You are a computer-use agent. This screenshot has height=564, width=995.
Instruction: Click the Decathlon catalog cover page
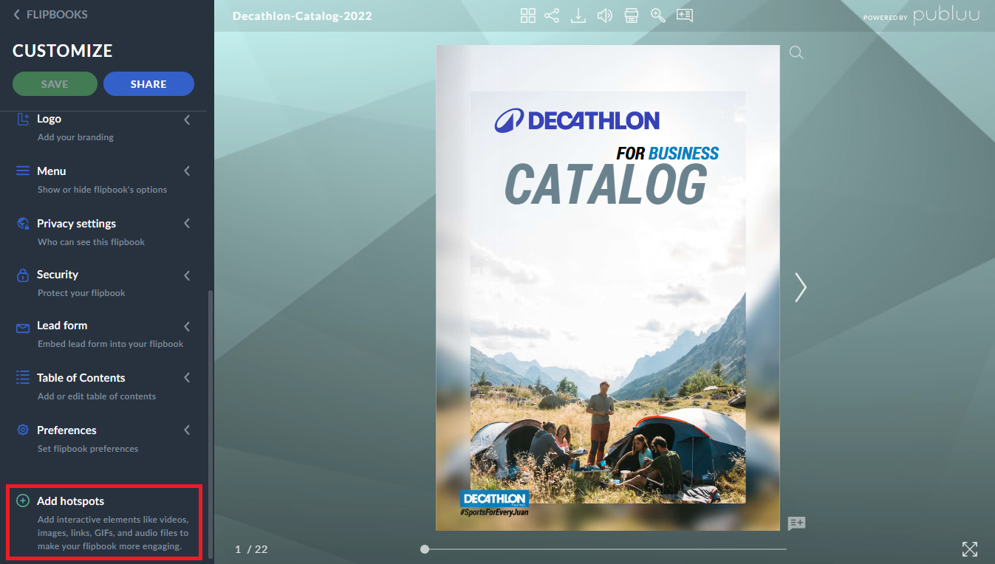pos(608,287)
